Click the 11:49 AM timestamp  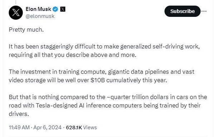click(19, 127)
